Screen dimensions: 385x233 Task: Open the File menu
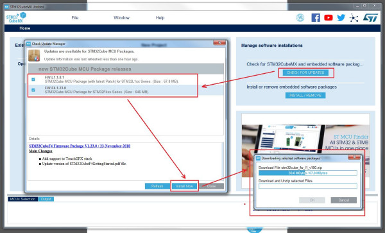click(75, 18)
